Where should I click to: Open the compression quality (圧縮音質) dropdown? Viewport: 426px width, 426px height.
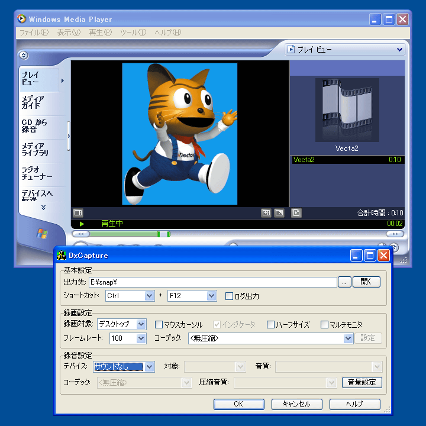point(285,383)
